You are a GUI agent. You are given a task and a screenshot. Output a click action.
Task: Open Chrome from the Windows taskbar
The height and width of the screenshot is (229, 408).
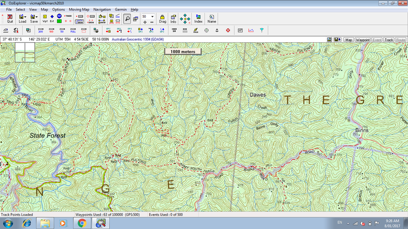(82, 222)
